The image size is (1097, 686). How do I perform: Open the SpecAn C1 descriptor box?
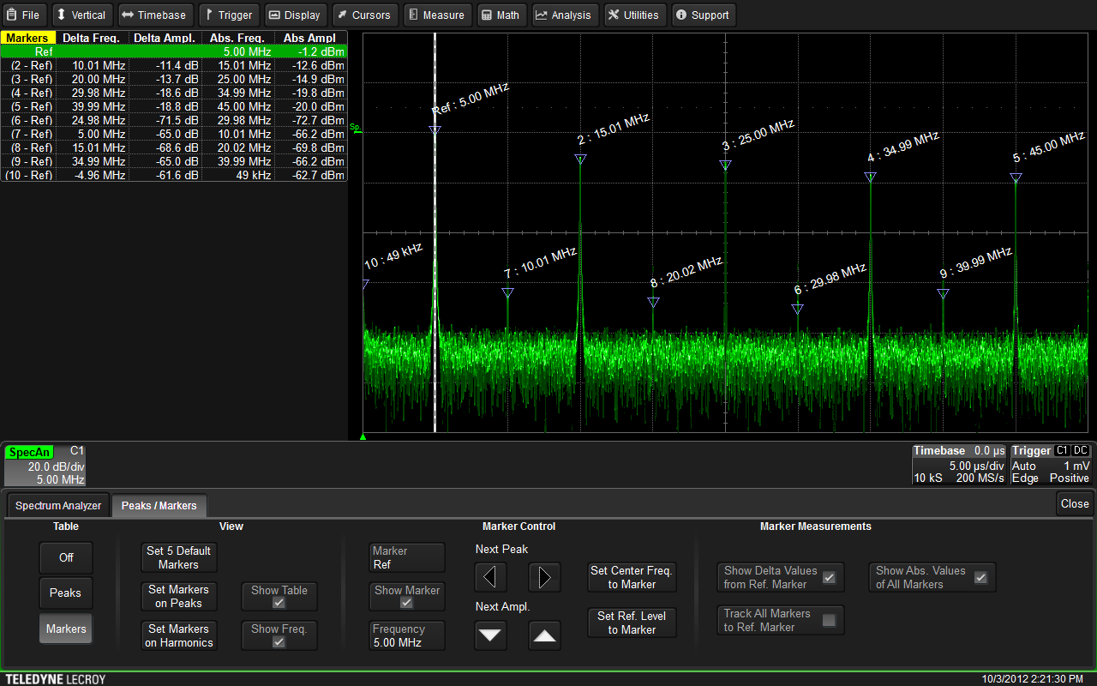[x=45, y=464]
